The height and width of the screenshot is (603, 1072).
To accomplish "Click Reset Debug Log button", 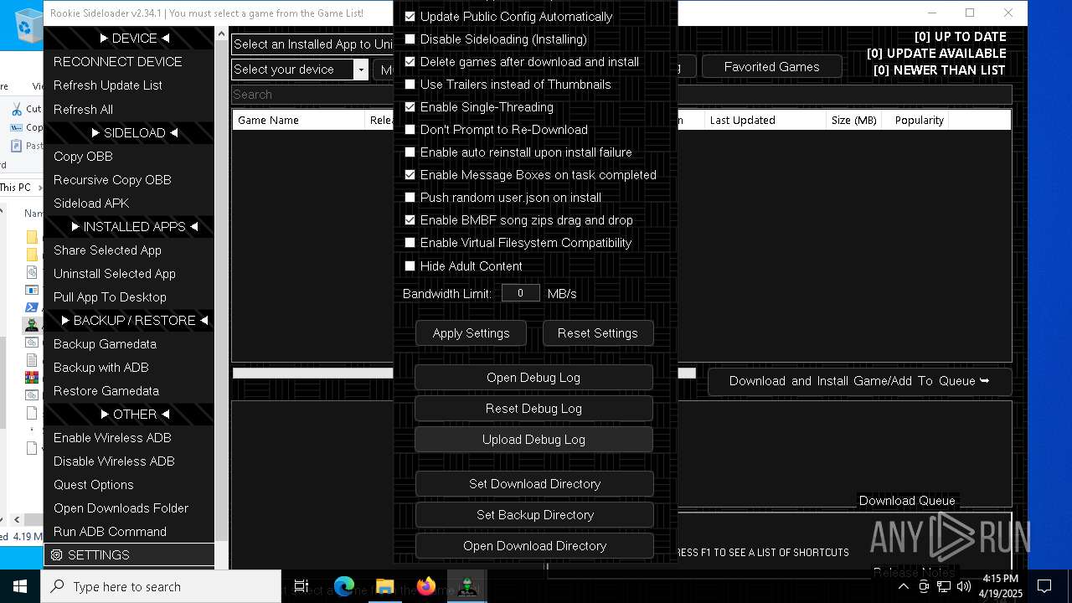I will pos(533,409).
